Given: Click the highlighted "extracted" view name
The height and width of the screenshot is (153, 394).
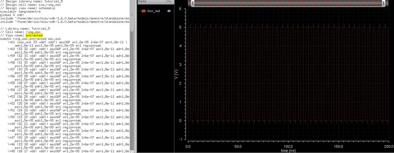Looking at the screenshot, I should pos(34,36).
